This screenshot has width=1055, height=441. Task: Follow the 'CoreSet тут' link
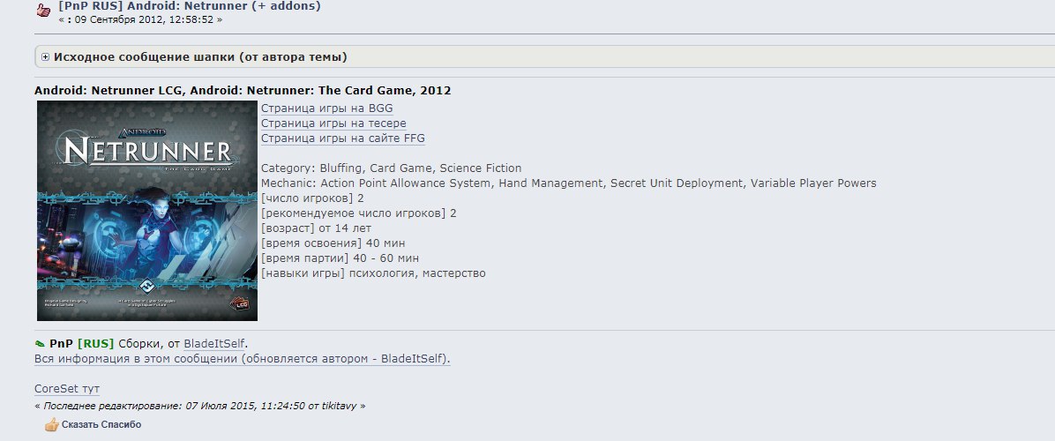pos(67,389)
